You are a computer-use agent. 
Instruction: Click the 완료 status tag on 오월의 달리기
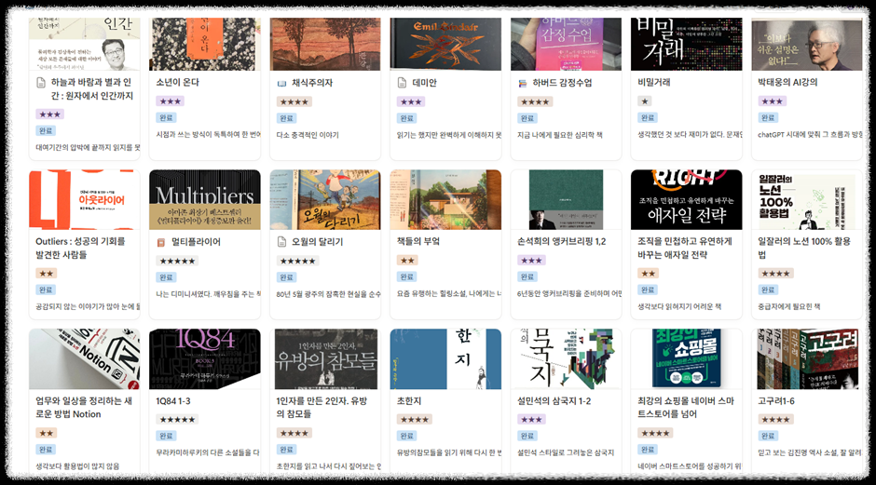click(286, 277)
